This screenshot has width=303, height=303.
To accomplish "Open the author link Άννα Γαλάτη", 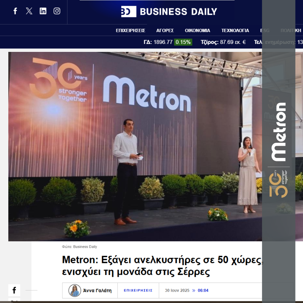I will click(x=97, y=291).
